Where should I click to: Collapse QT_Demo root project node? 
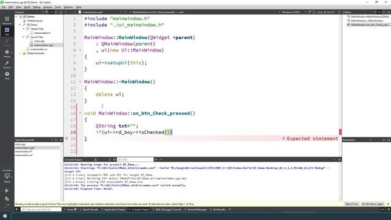click(16, 16)
